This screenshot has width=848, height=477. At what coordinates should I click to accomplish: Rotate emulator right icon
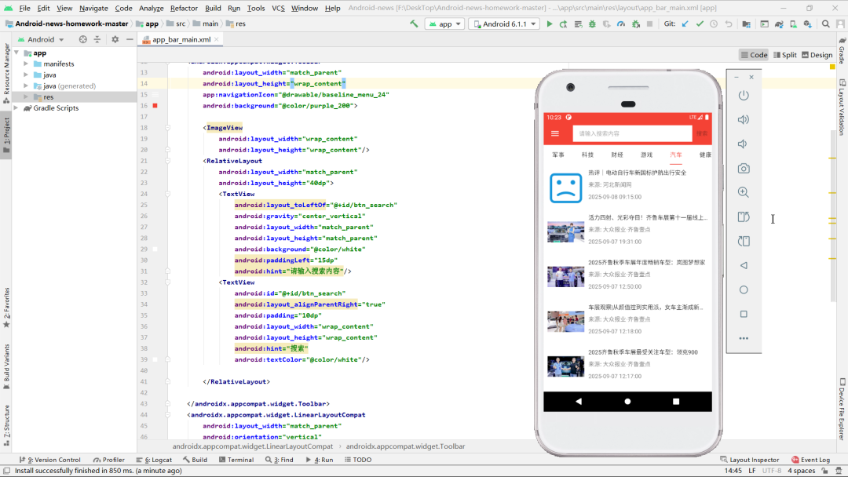point(744,241)
